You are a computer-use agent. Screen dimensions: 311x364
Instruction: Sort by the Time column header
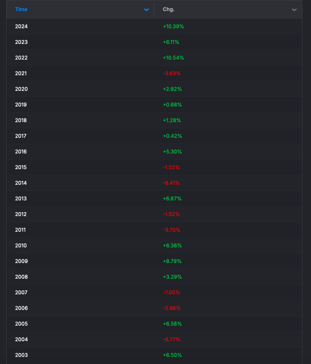pyautogui.click(x=21, y=9)
